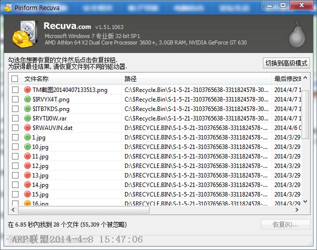317x250 pixels.
Task: Click the green status icon for $RYTIJ0W.rar
Action: 27,118
